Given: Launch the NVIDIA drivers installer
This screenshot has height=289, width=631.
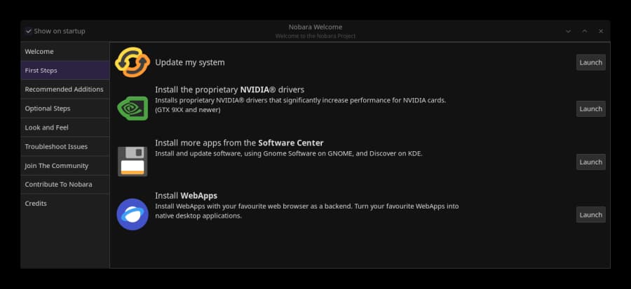Looking at the screenshot, I should coord(591,108).
